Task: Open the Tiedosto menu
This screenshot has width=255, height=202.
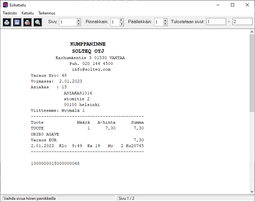Action: coord(10,13)
